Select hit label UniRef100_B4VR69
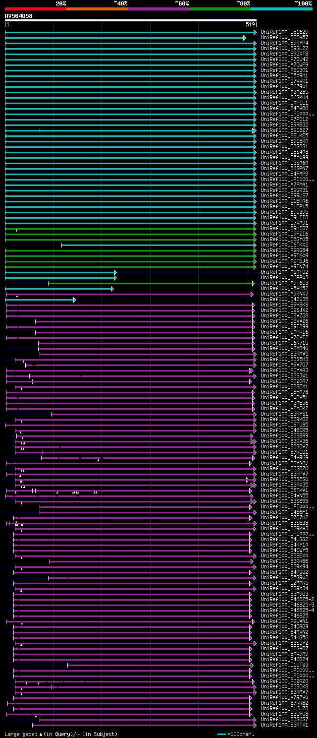This screenshot has width=317, height=738. pyautogui.click(x=284, y=457)
